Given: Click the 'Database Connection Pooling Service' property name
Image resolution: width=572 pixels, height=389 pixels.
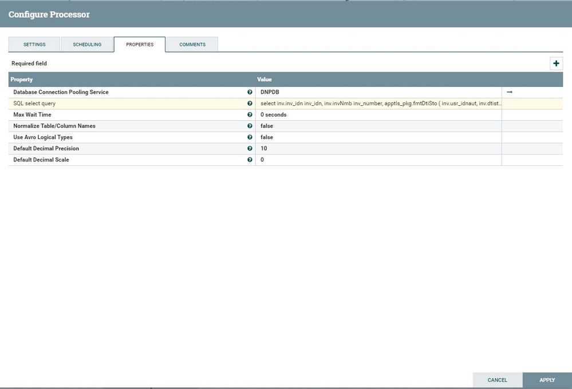Looking at the screenshot, I should [x=61, y=92].
